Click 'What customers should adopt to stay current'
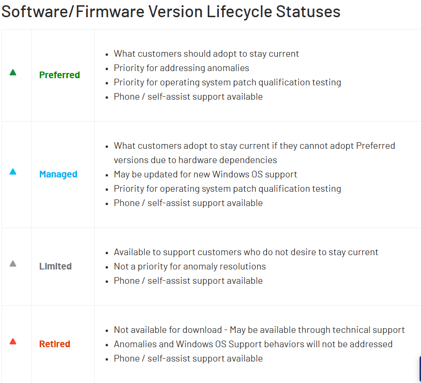This screenshot has width=421, height=383. click(x=206, y=53)
